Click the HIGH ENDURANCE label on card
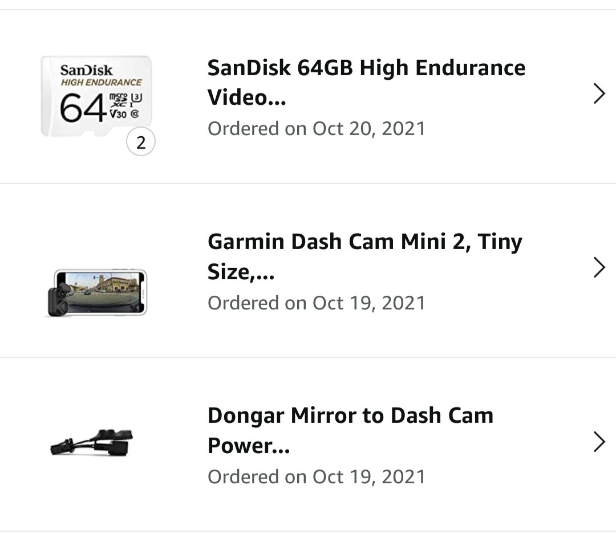The image size is (616, 542). (102, 83)
